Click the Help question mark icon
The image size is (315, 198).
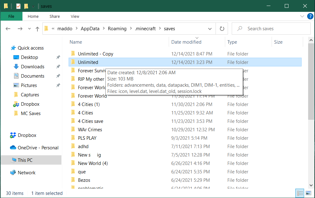(x=310, y=17)
